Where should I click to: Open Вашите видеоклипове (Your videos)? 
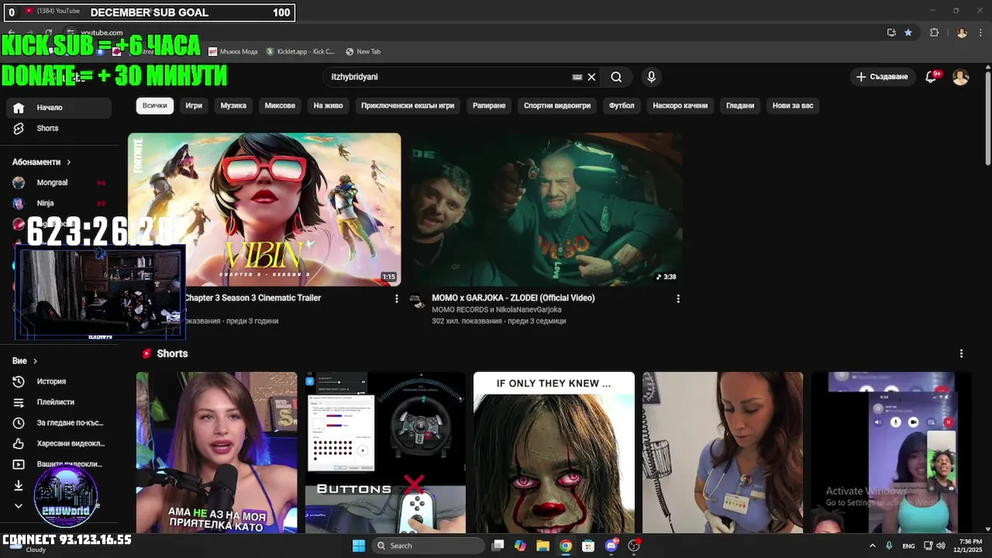point(58,464)
